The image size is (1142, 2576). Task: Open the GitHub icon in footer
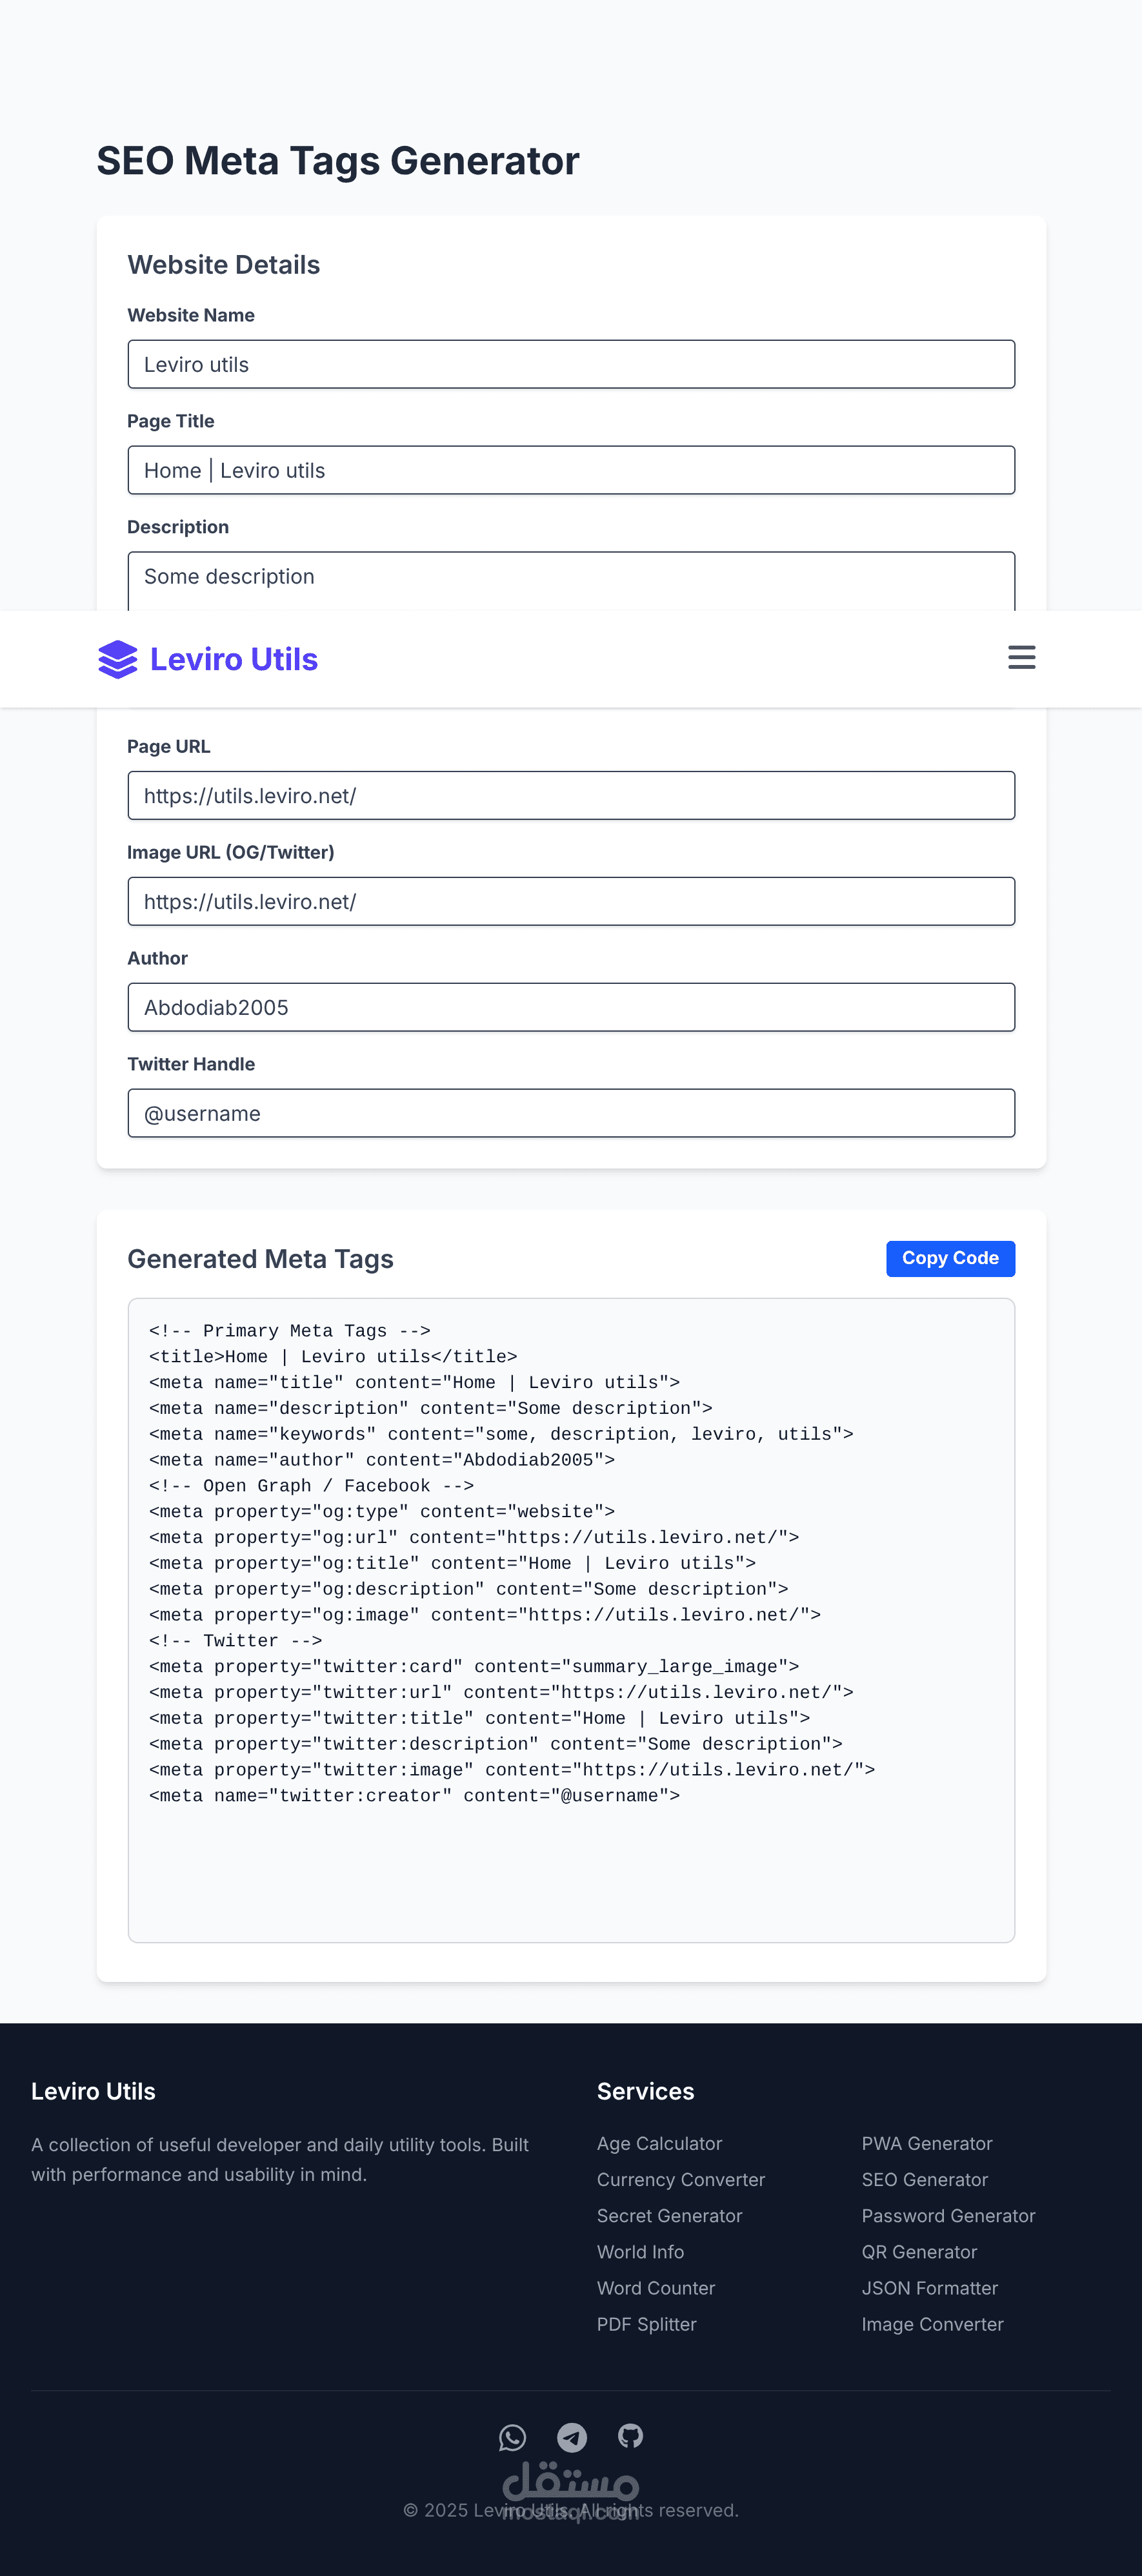(630, 2436)
